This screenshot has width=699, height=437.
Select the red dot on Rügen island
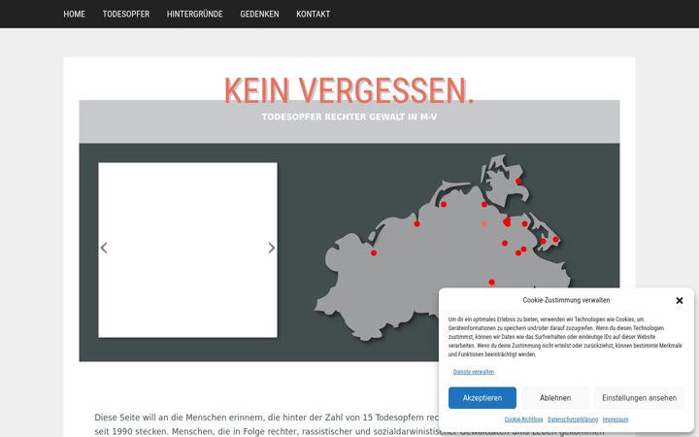[518, 181]
